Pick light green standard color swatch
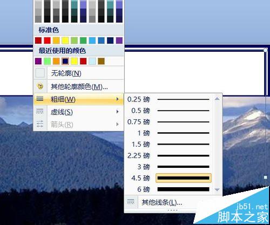Image resolution: width=270 pixels, height=225 pixels. click(74, 40)
